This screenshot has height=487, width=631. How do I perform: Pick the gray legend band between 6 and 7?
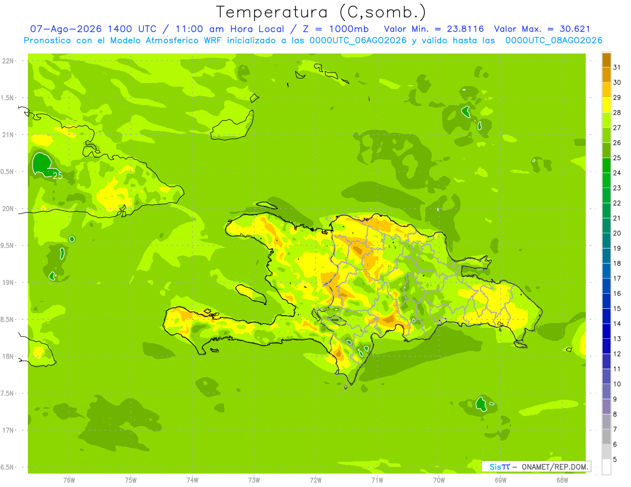point(606,437)
